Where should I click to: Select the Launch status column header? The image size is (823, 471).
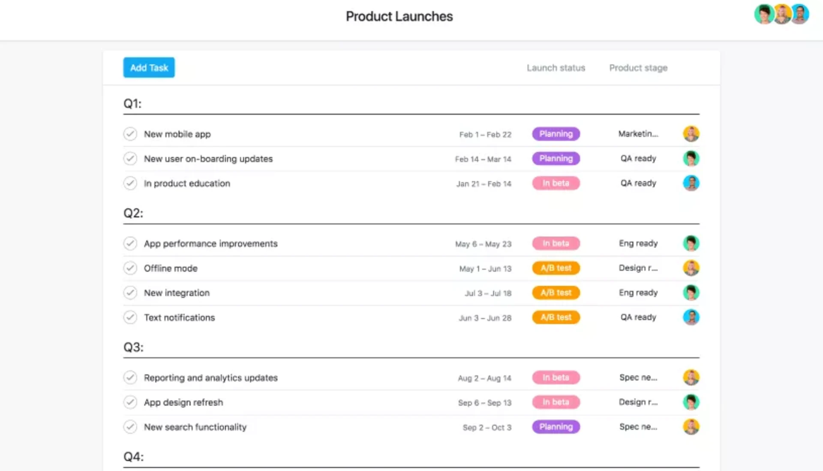(556, 68)
